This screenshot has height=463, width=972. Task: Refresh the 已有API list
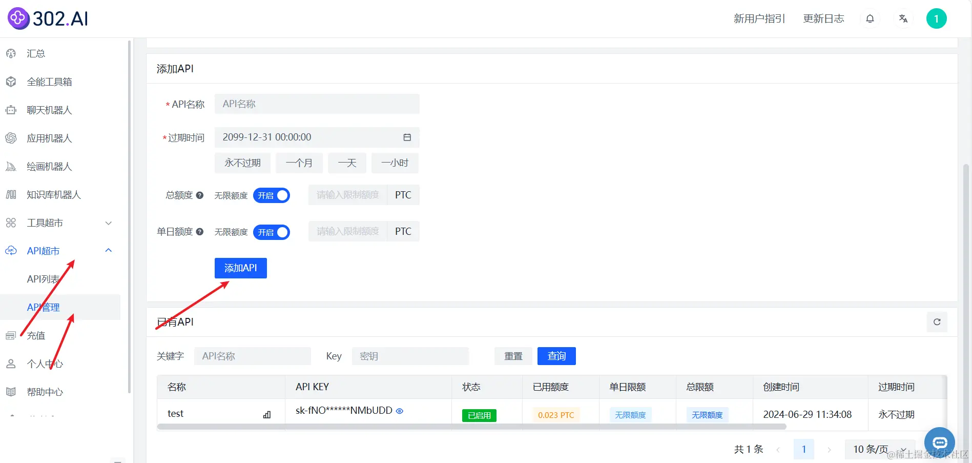(x=937, y=321)
